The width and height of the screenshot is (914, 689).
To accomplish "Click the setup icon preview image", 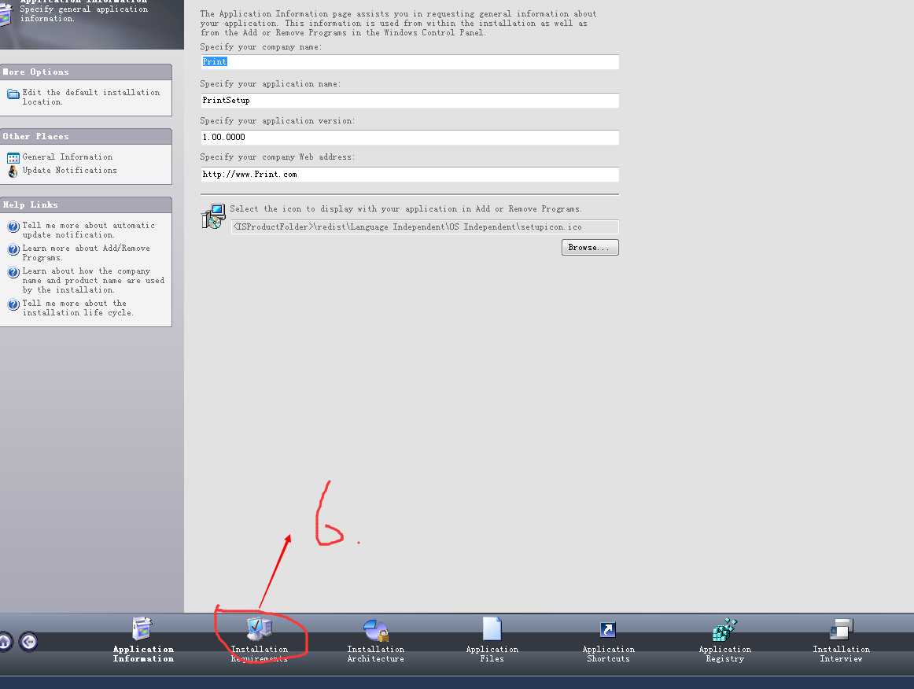I will (213, 216).
